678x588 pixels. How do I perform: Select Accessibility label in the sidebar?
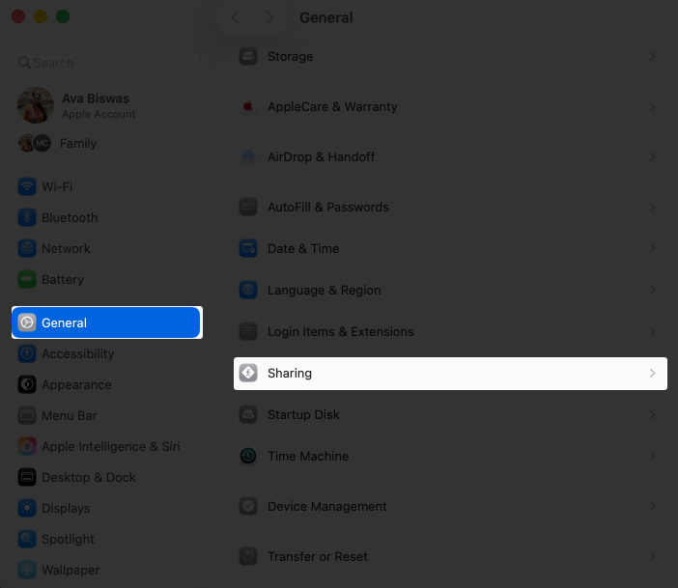(x=78, y=353)
